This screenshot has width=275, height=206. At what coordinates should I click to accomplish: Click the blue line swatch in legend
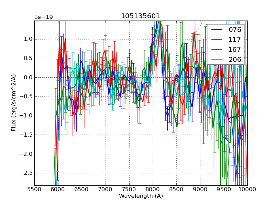click(x=217, y=30)
